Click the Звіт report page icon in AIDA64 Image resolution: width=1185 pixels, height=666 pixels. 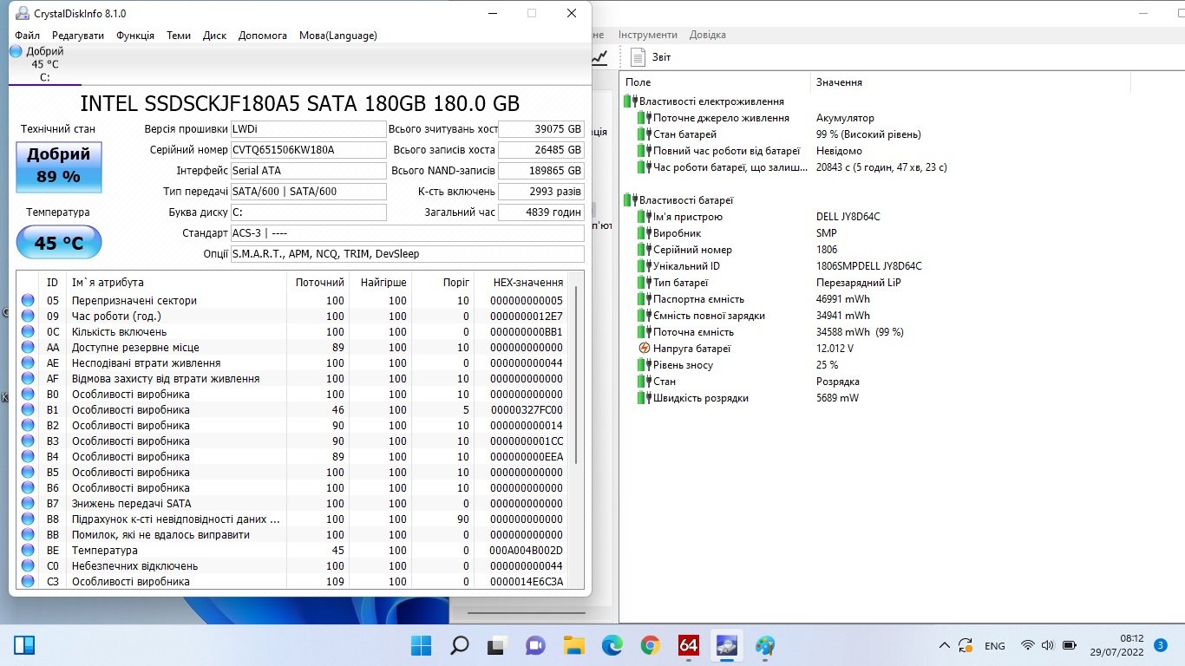click(638, 57)
